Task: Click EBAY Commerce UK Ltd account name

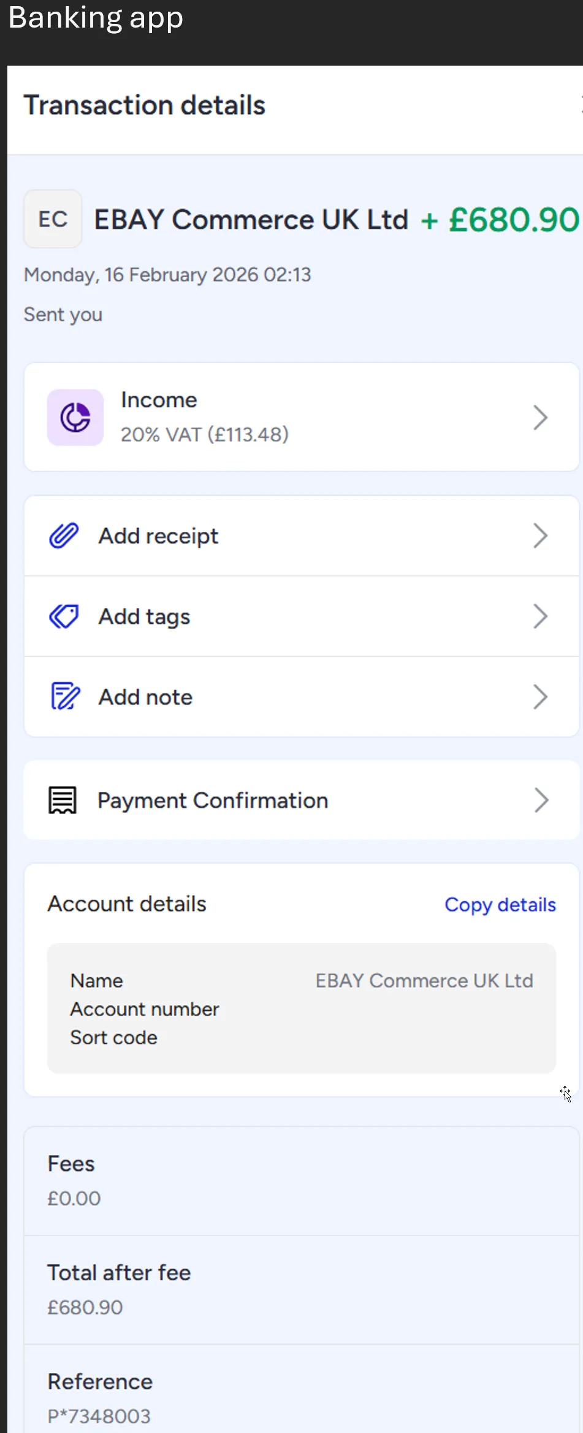Action: pos(425,980)
